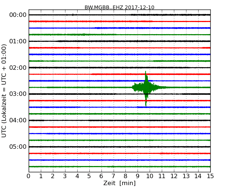Click the 03:00 time label

18,94
